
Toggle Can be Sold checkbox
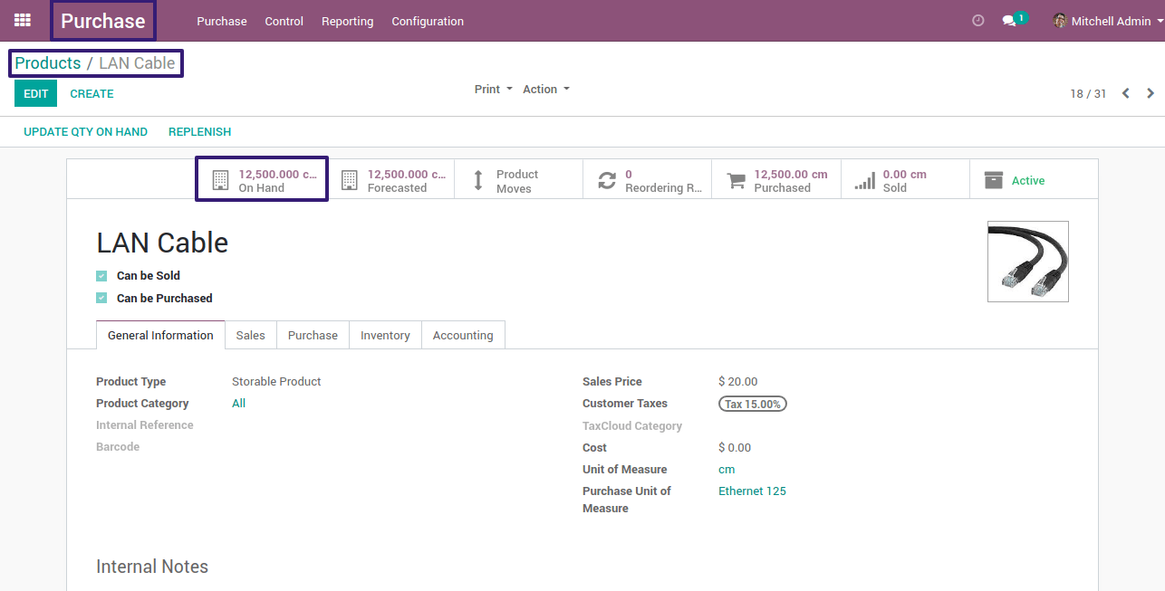pyautogui.click(x=101, y=276)
